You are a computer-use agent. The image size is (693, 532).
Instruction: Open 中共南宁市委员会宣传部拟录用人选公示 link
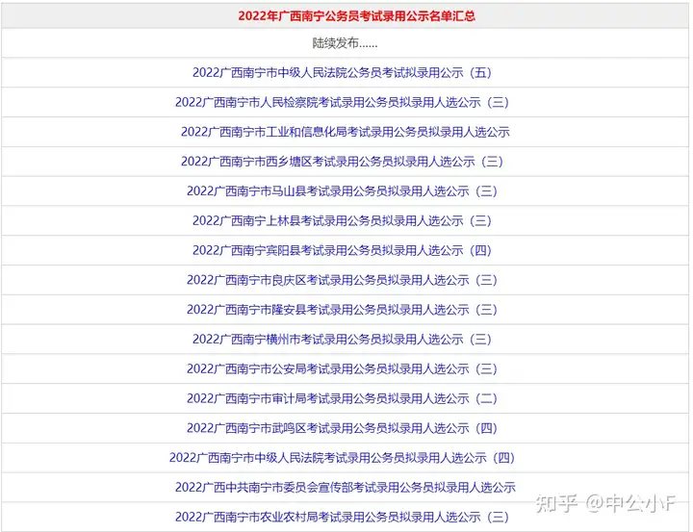346,487
